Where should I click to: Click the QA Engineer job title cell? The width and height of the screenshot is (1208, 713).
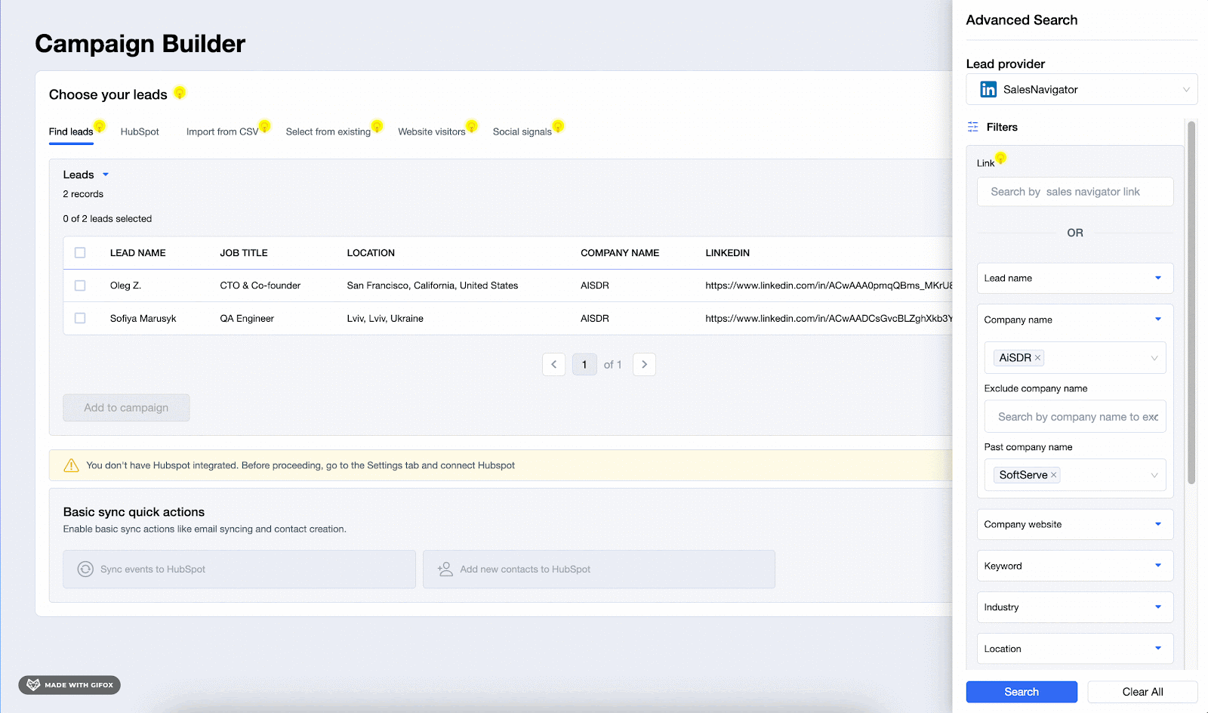[247, 318]
